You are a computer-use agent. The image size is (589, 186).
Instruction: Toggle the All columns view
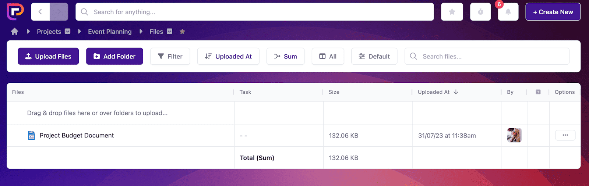click(328, 56)
